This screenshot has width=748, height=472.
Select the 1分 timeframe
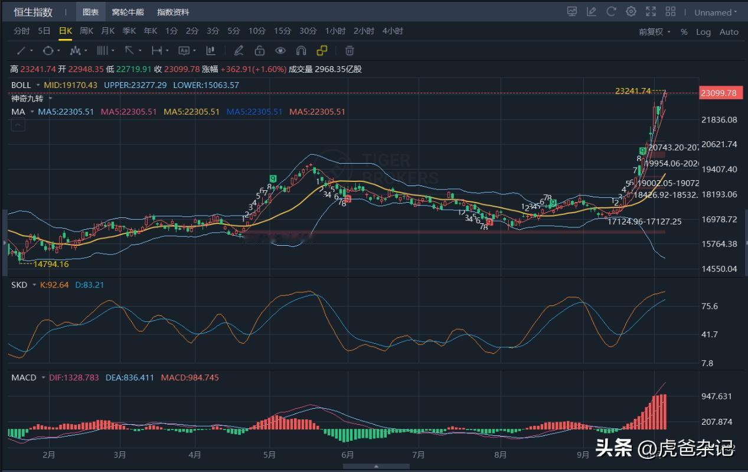(x=171, y=31)
